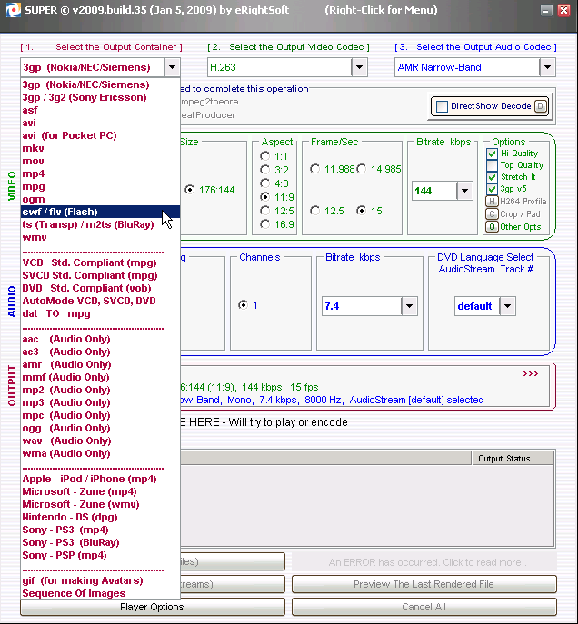The width and height of the screenshot is (578, 624).
Task: Select the 1:1 aspect radio button
Action: 264,156
